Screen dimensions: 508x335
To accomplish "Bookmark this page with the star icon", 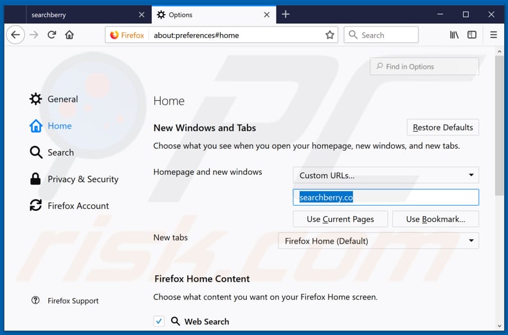I will (329, 35).
